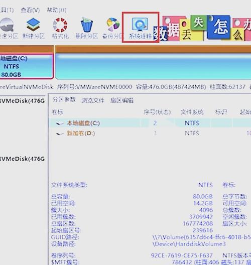
Task: Click the GUID路径 Volume path value
Action: [x=201, y=237]
